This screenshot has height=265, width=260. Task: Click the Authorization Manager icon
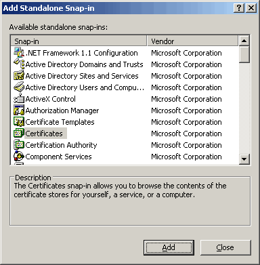(19, 110)
